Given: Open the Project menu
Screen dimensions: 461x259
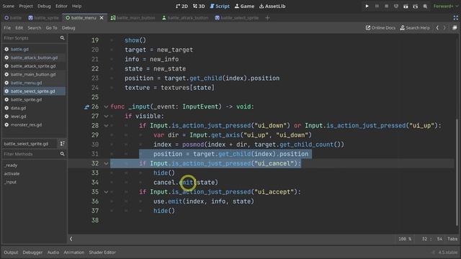Looking at the screenshot, I should [26, 6].
